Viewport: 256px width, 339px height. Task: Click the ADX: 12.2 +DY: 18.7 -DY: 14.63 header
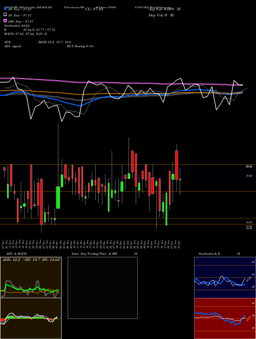click(x=31, y=260)
